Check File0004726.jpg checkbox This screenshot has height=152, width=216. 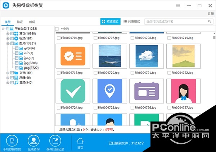132,108
